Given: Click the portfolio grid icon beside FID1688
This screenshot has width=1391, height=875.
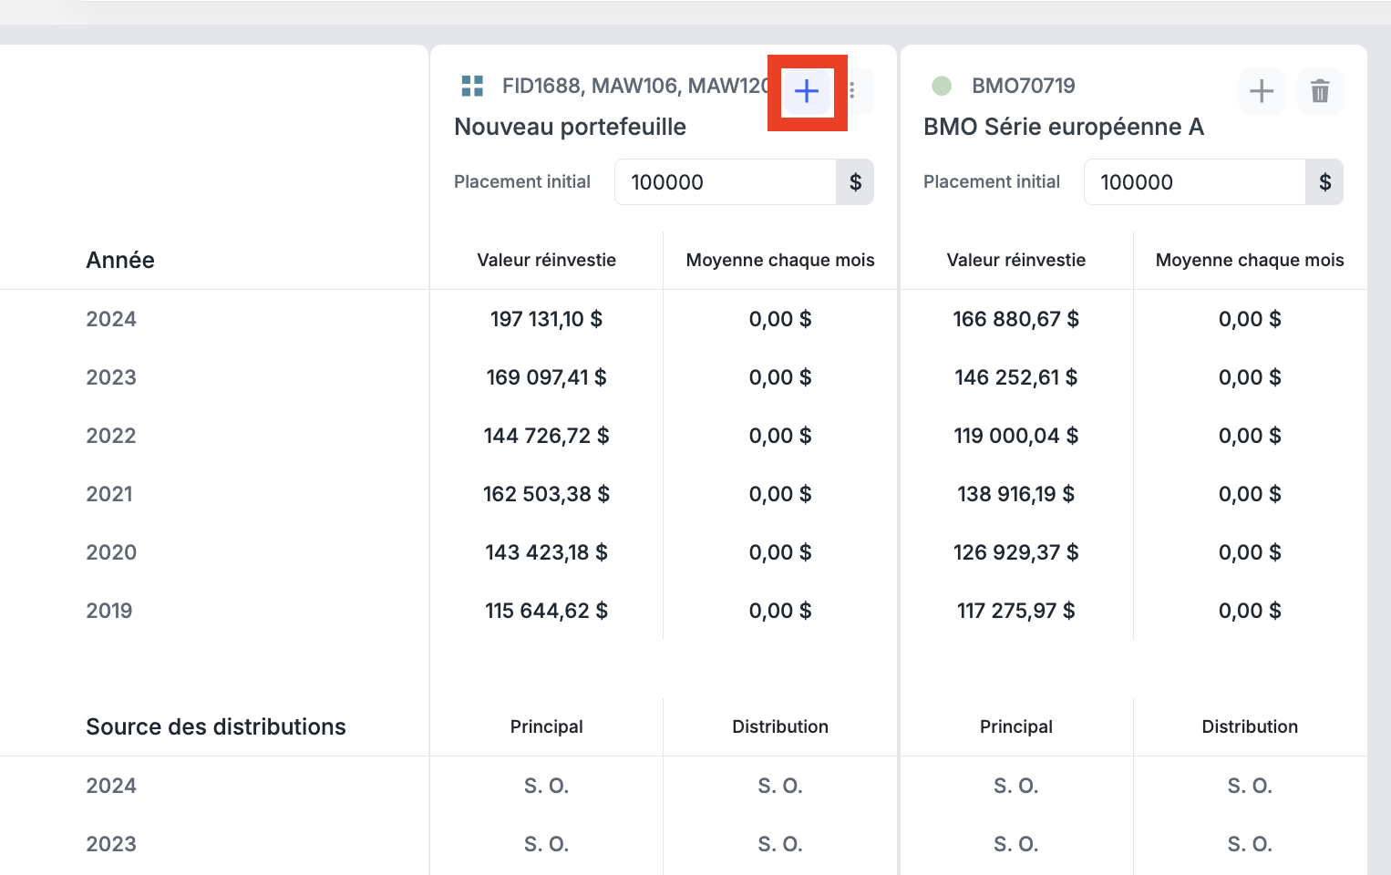Looking at the screenshot, I should tap(472, 86).
